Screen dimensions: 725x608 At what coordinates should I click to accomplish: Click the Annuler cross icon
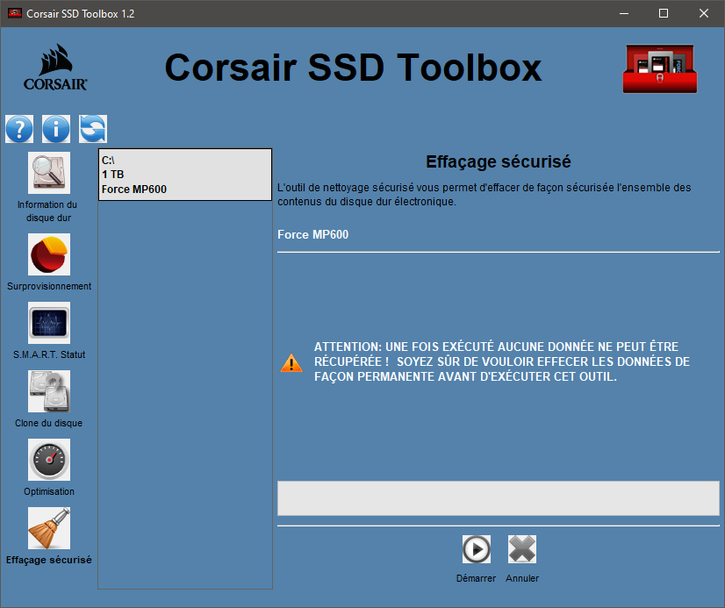(x=522, y=549)
